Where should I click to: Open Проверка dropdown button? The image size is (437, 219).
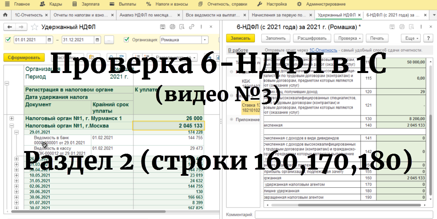pos(348,38)
